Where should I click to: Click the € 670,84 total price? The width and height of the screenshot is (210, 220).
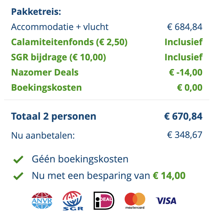[x=183, y=117]
